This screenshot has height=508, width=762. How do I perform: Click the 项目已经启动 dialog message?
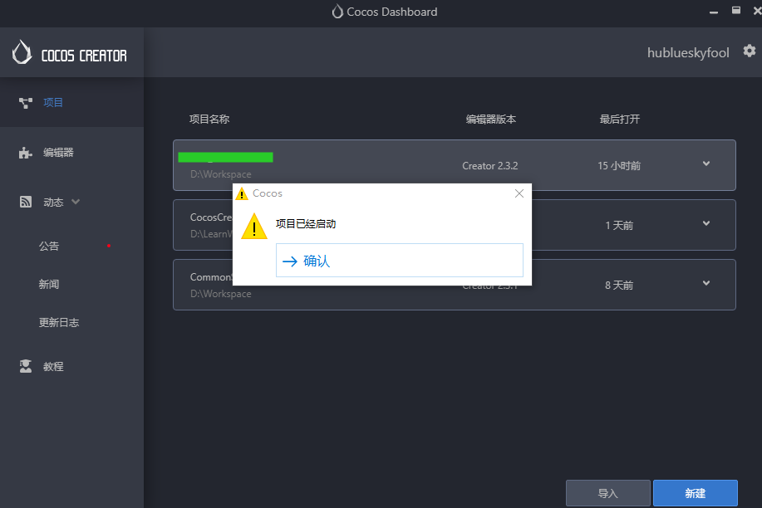pos(306,224)
